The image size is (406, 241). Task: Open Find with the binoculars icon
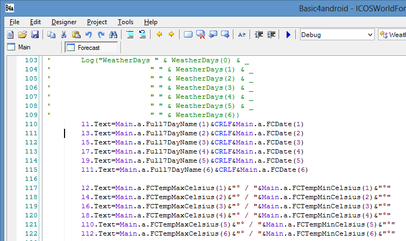(113, 34)
